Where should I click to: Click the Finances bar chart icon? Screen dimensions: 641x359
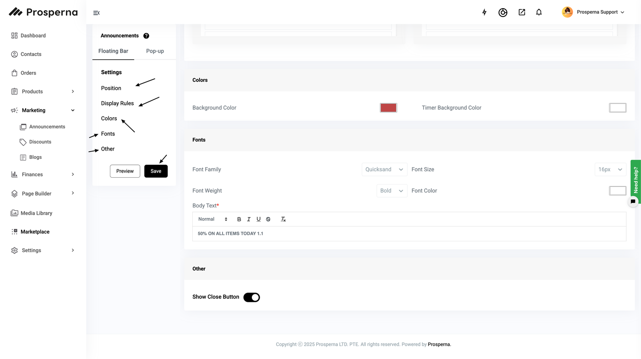pyautogui.click(x=14, y=174)
